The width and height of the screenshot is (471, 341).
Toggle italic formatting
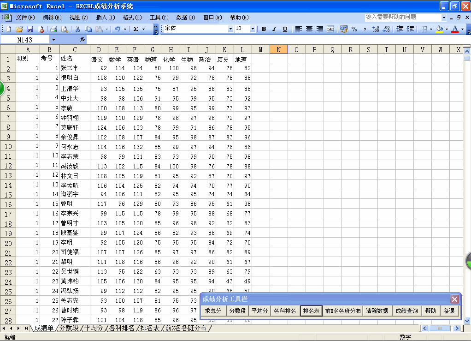274,29
